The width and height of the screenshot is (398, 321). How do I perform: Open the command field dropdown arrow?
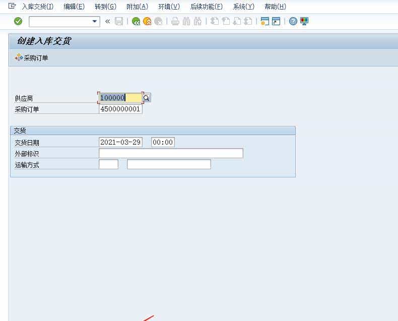[94, 21]
